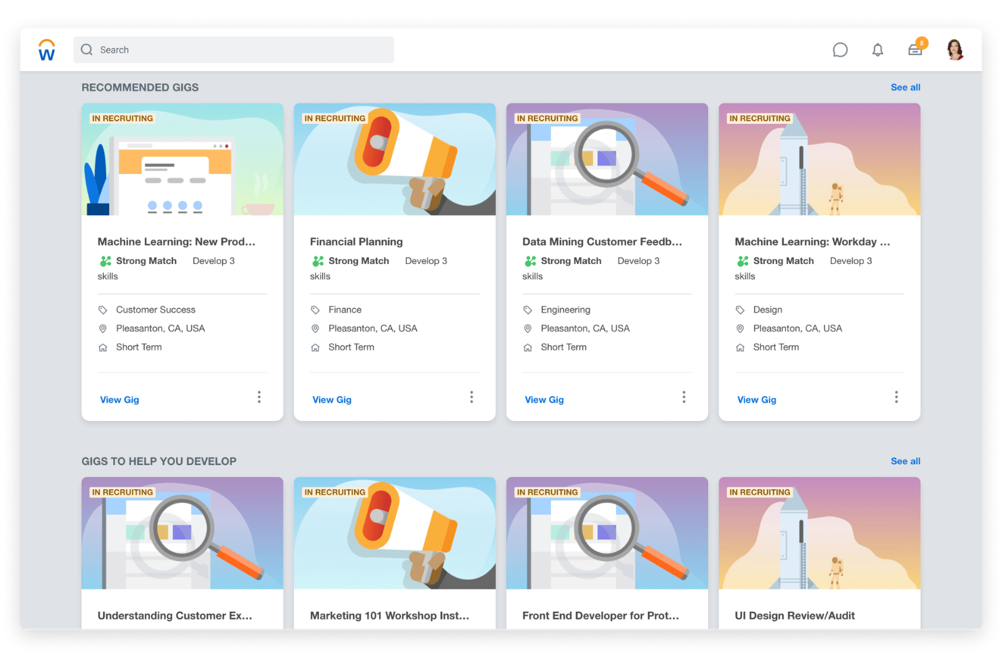Click location pin icon on Data Mining card
The width and height of the screenshot is (1002, 668).
(x=527, y=329)
